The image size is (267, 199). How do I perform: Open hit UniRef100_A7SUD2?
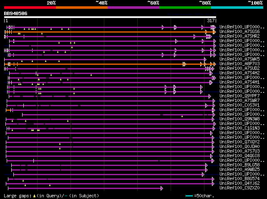[239, 69]
